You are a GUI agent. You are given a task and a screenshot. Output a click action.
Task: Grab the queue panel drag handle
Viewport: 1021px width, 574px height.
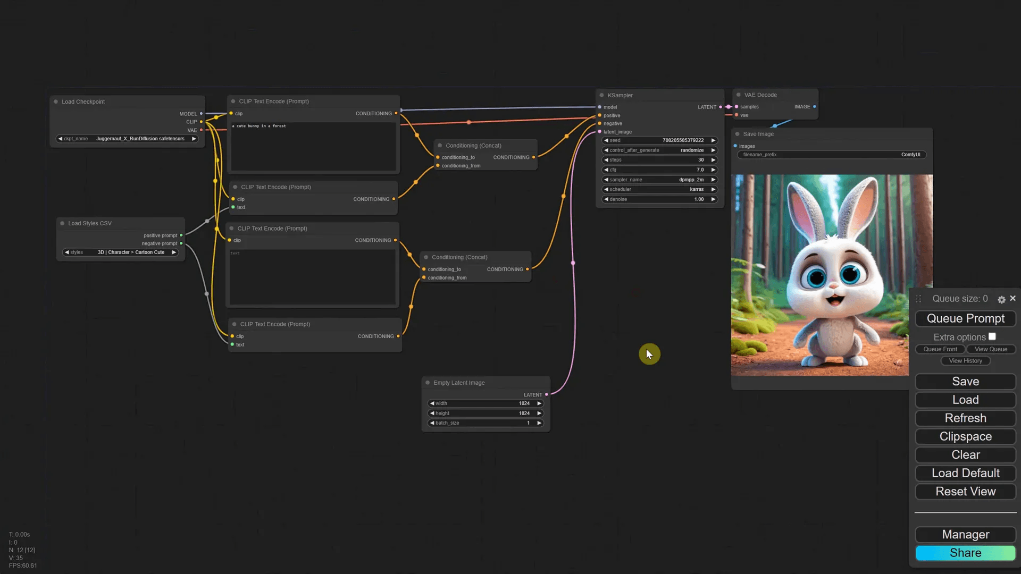click(918, 299)
